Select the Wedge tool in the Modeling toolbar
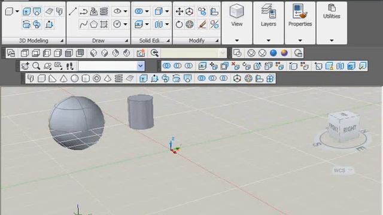The height and width of the screenshot is (215, 383). [53, 78]
